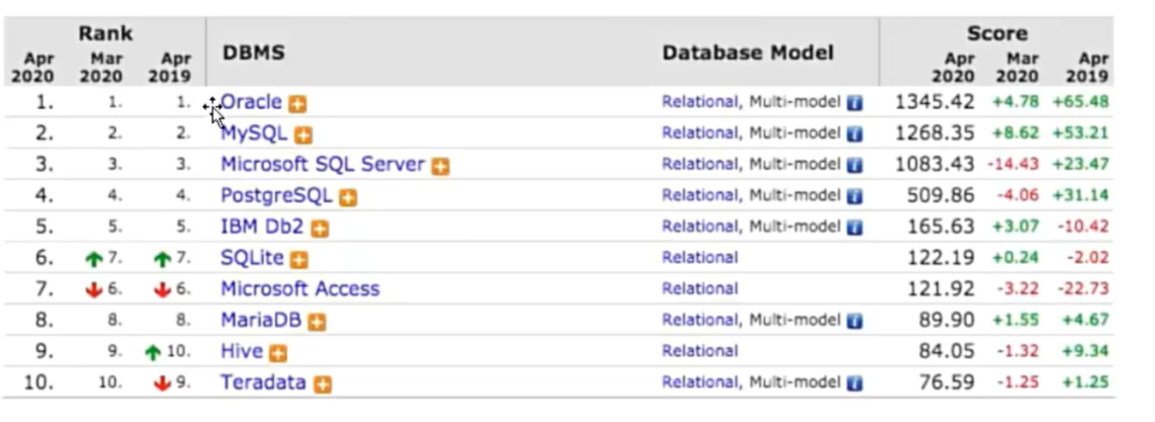Click the plus icon next to Oracle
This screenshot has width=1155, height=422.
point(299,104)
